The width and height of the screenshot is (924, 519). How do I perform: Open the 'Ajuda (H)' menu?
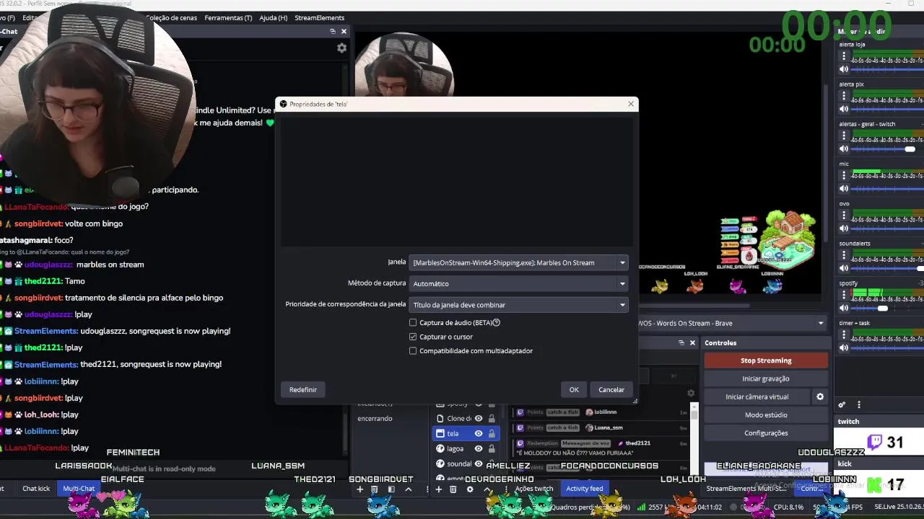coord(273,17)
